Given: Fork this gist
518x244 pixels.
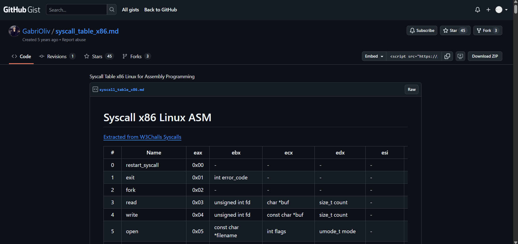Looking at the screenshot, I should (x=484, y=31).
